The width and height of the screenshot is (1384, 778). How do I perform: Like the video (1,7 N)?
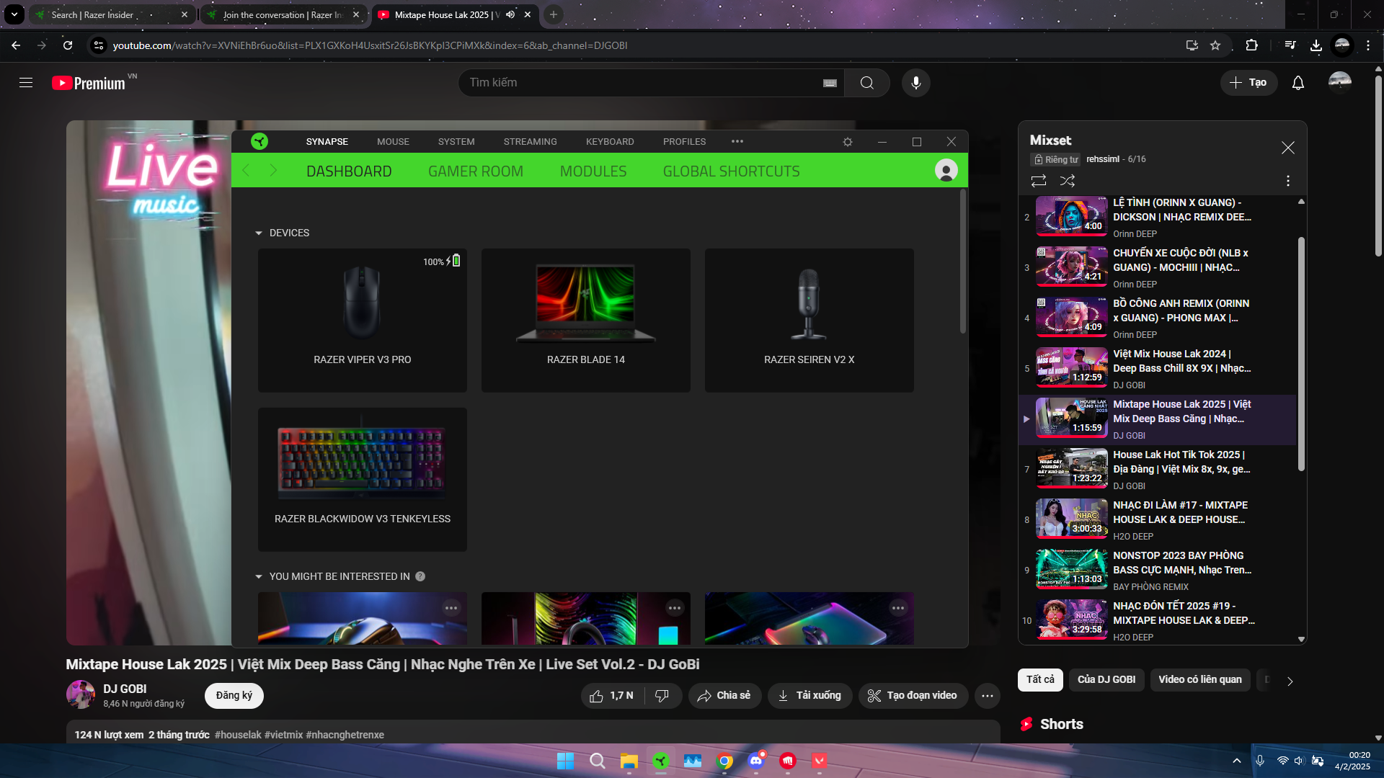click(x=613, y=696)
